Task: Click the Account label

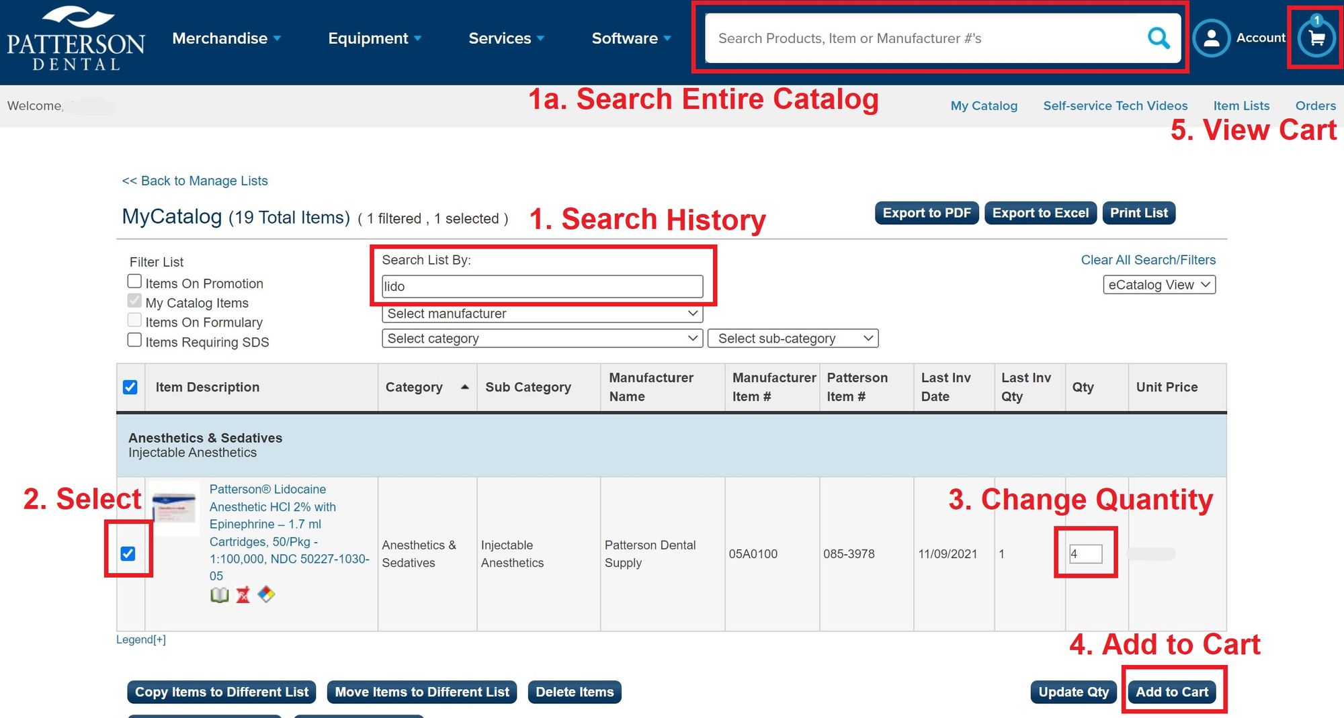Action: coord(1261,38)
